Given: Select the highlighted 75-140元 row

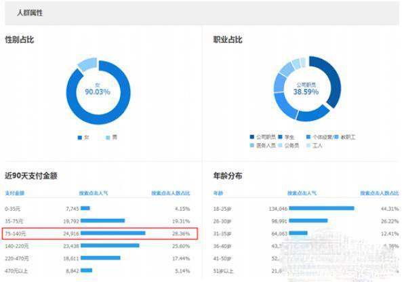Looking at the screenshot, I should (100, 234).
